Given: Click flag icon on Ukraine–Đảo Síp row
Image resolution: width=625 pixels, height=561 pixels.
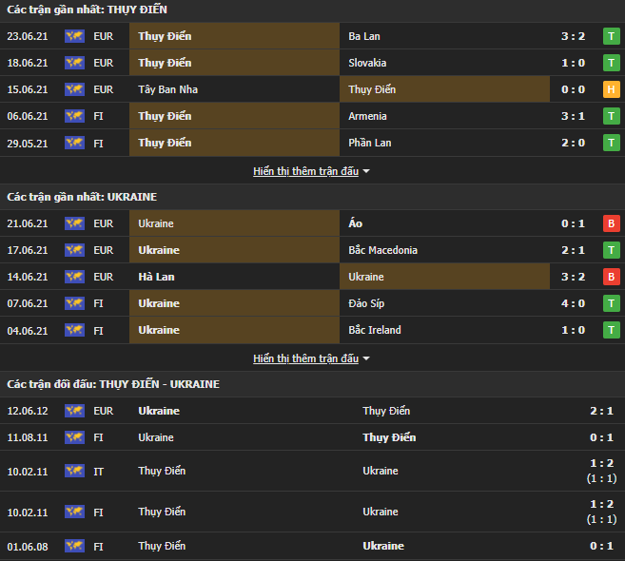Looking at the screenshot, I should [73, 303].
